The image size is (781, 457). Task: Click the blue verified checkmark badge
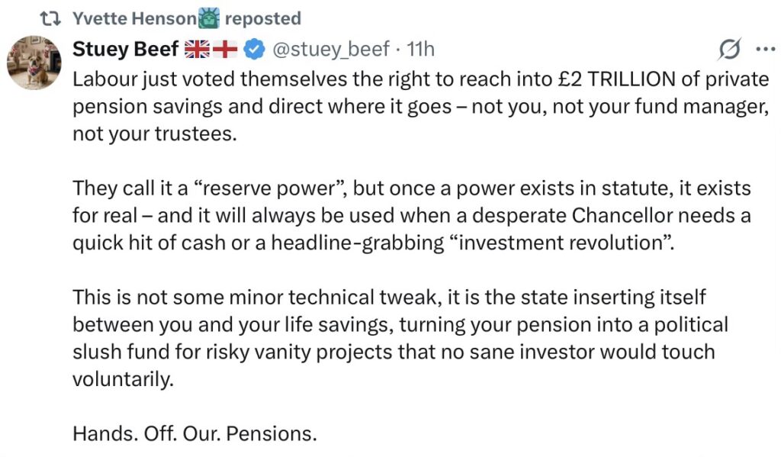(256, 50)
